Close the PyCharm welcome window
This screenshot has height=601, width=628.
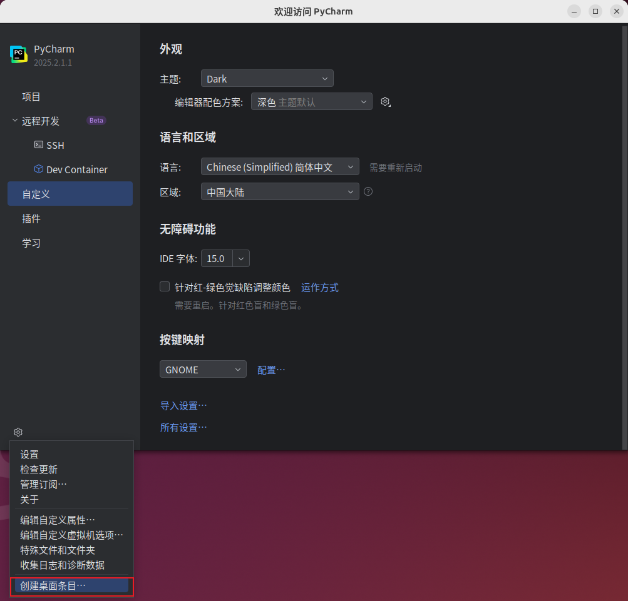tap(617, 11)
